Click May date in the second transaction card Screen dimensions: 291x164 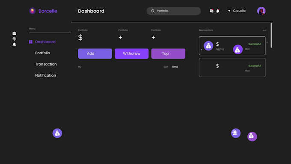(x=247, y=71)
